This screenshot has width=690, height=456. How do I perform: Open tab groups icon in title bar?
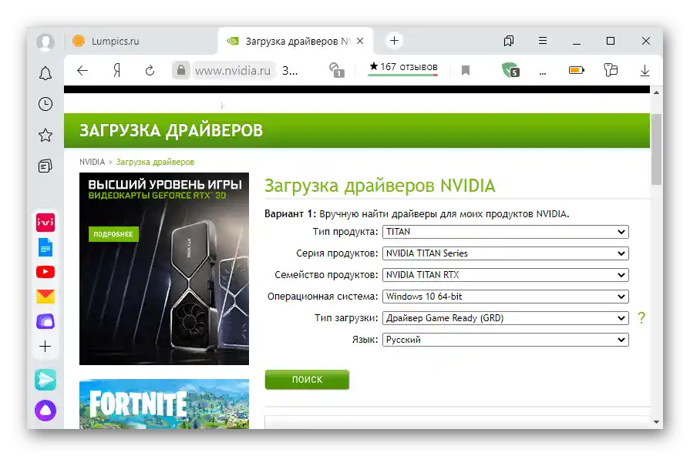point(508,41)
